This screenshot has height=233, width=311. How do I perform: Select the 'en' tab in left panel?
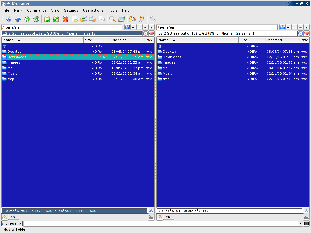coord(13,217)
